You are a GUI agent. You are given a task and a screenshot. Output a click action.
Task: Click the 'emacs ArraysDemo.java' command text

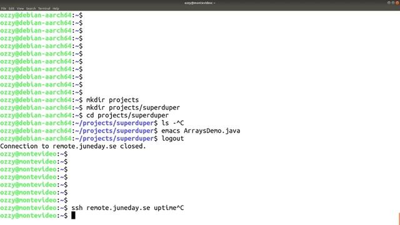tap(201, 131)
